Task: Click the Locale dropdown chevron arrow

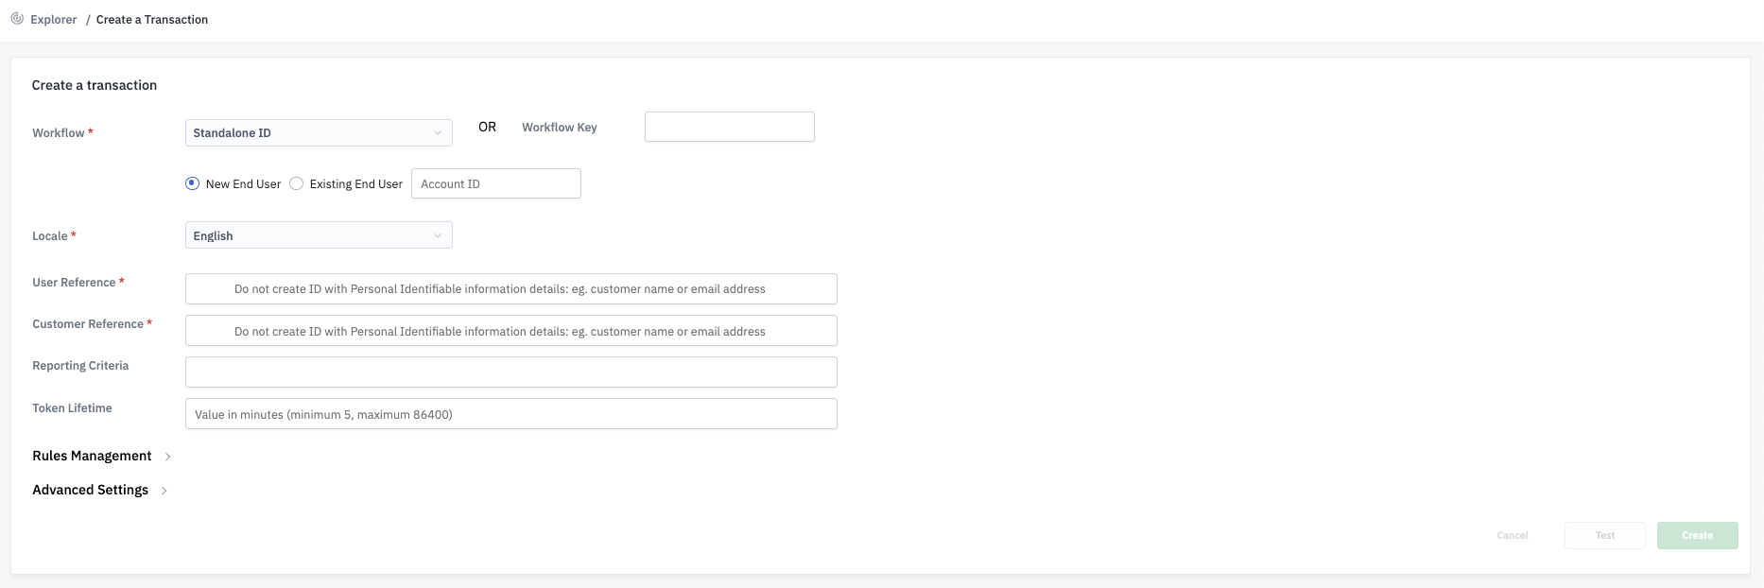Action: click(438, 236)
